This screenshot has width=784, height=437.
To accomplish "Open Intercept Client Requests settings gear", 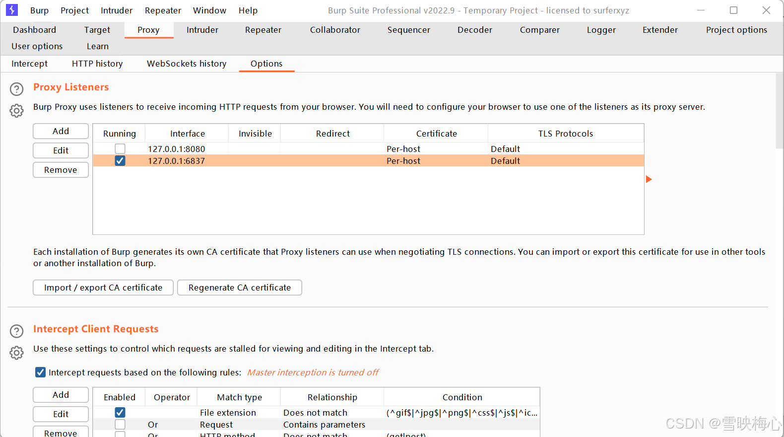I will pyautogui.click(x=16, y=353).
